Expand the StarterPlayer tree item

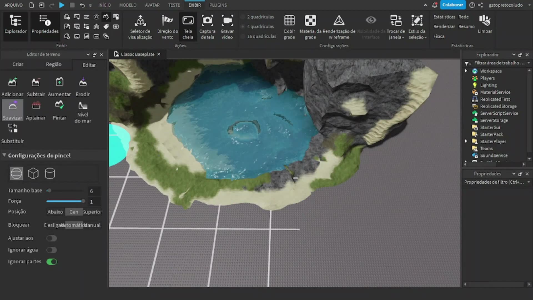pos(466,141)
